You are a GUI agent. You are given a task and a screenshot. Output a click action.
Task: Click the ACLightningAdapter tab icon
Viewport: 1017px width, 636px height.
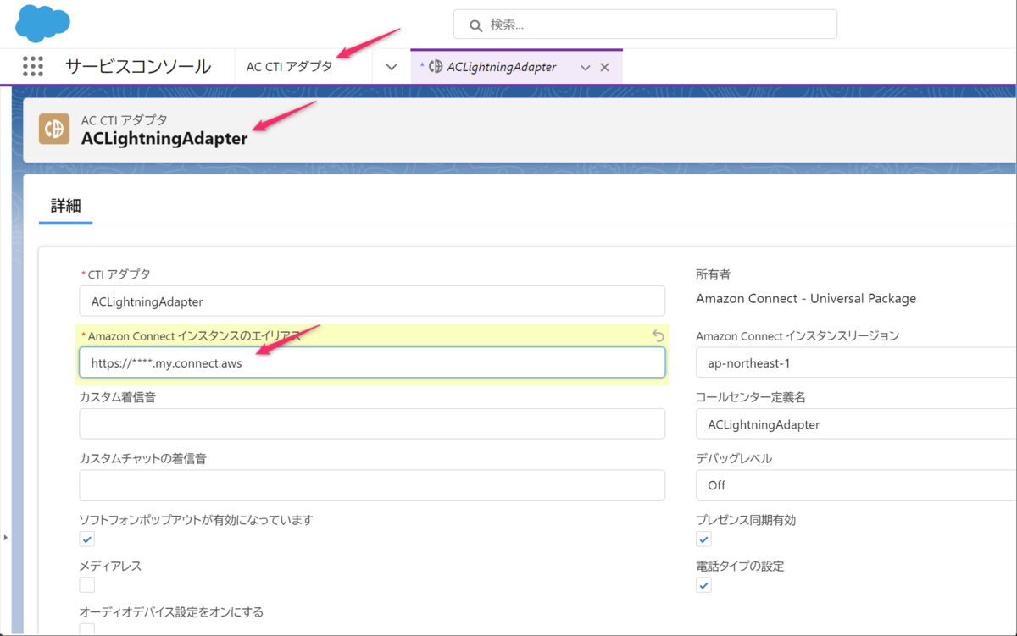(x=436, y=67)
